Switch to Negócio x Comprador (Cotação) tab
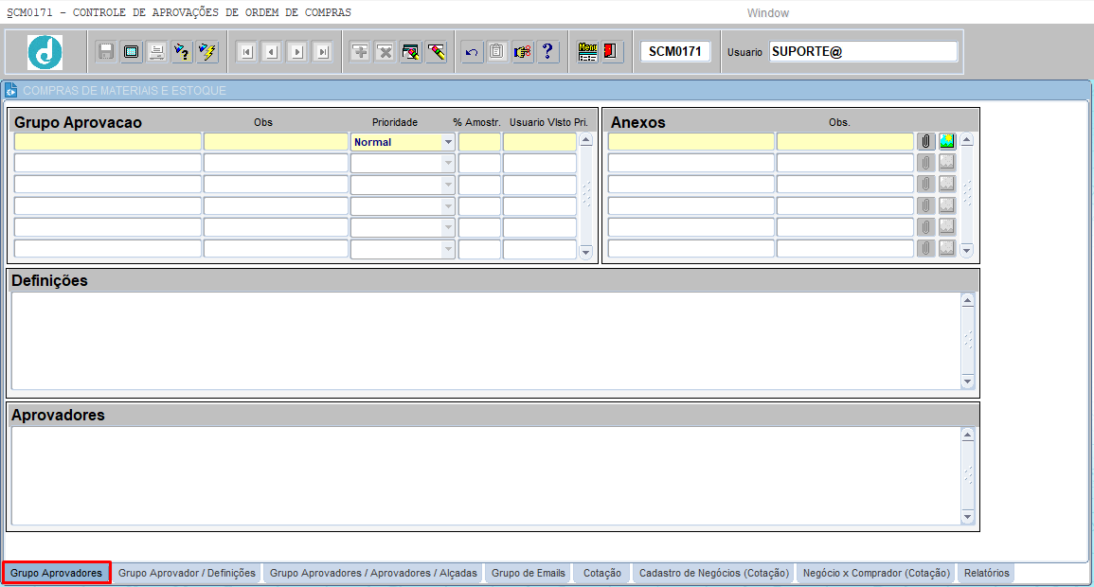 click(x=876, y=573)
